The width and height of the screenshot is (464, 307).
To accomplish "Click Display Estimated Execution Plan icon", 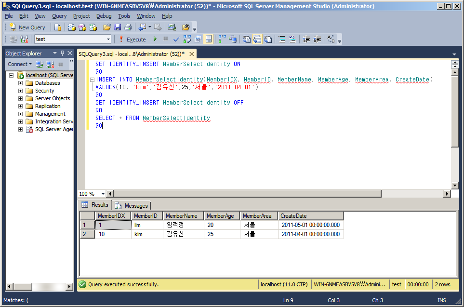I will [x=187, y=39].
